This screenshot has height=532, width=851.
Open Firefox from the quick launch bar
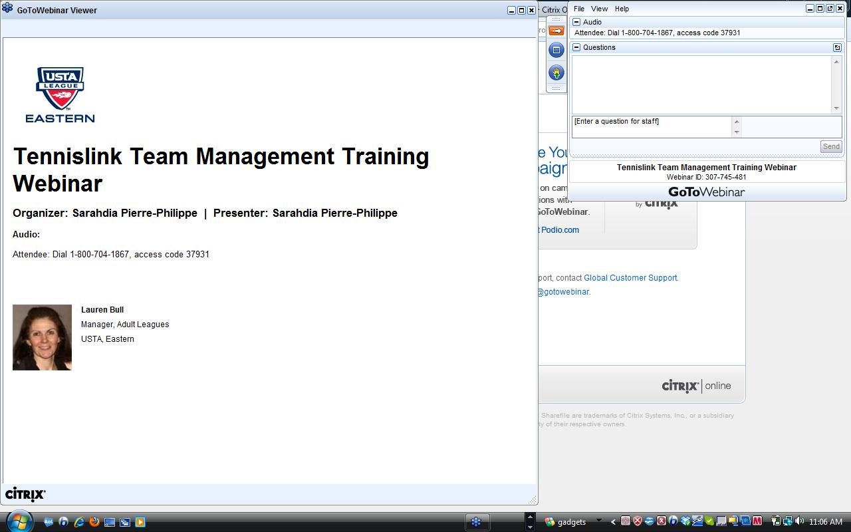pyautogui.click(x=94, y=522)
